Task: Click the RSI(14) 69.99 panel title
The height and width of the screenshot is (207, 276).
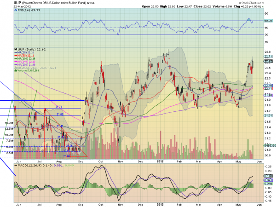Action: click(29, 10)
